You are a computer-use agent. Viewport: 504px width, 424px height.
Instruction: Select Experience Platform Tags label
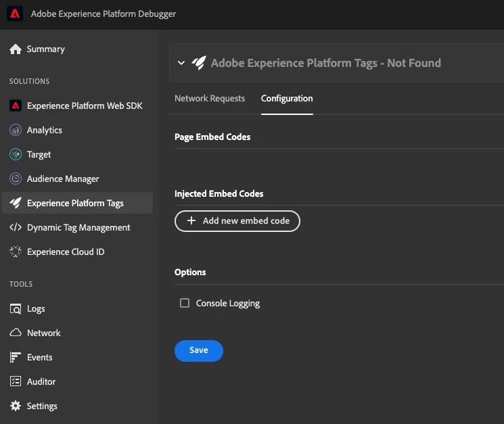tap(75, 203)
